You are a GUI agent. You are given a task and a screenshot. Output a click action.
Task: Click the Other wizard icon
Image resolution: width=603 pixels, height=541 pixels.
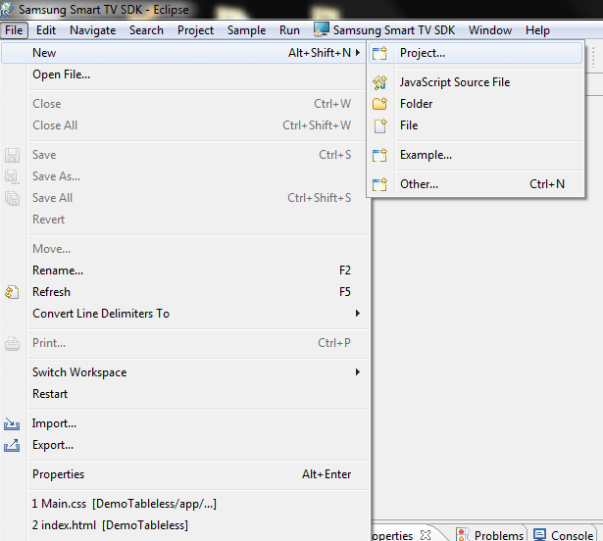pyautogui.click(x=379, y=184)
